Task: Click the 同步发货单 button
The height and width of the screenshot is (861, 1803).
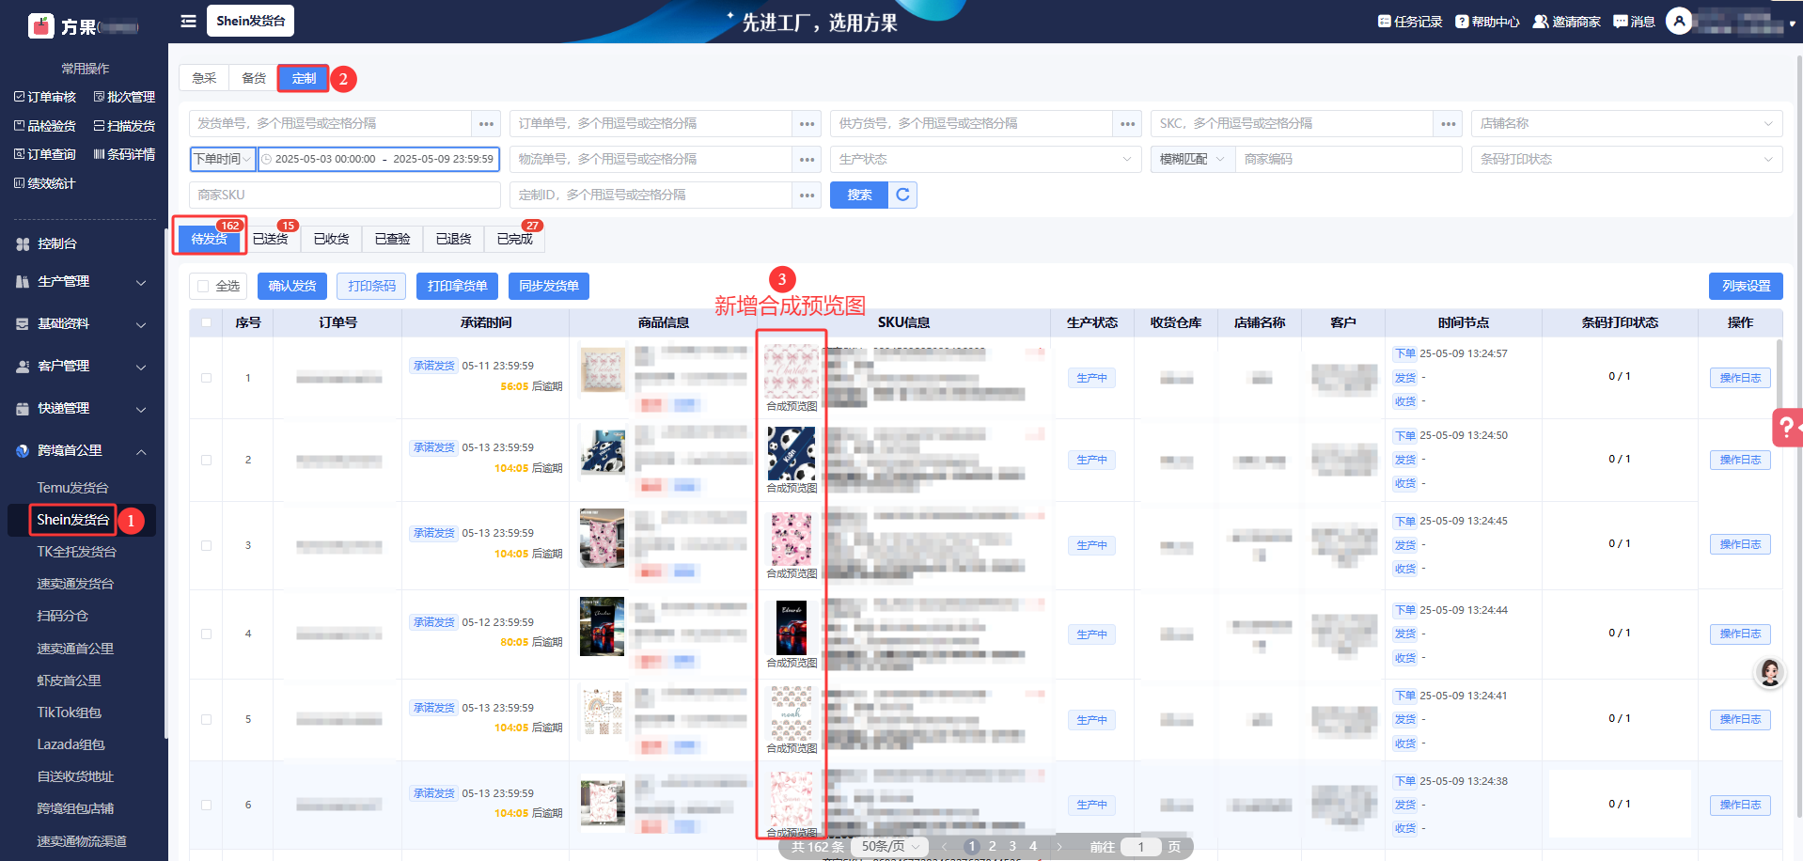Action: coord(549,286)
